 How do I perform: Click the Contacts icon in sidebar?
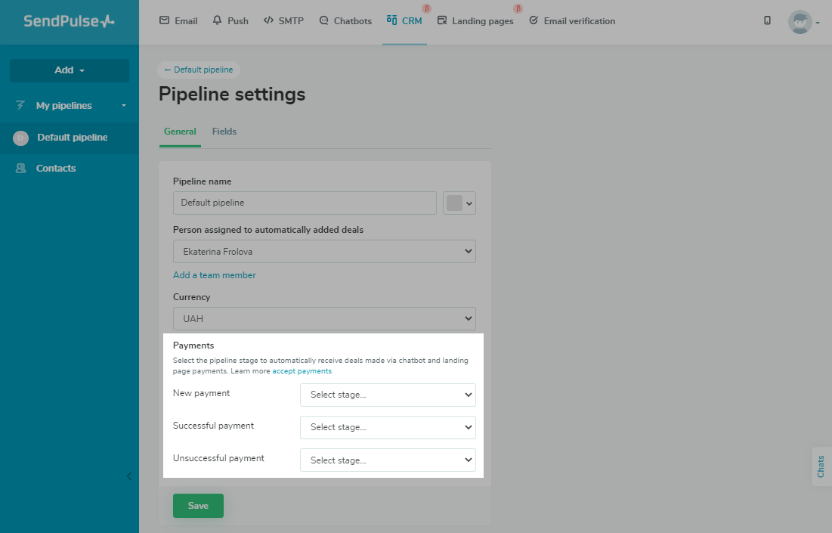point(21,169)
